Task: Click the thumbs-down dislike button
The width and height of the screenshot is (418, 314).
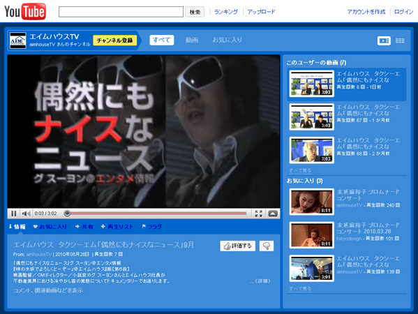Action: 267,246
